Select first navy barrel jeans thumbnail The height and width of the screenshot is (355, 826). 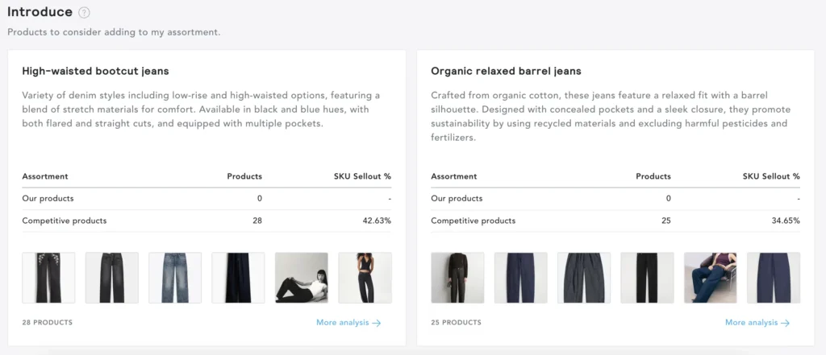[x=520, y=278]
